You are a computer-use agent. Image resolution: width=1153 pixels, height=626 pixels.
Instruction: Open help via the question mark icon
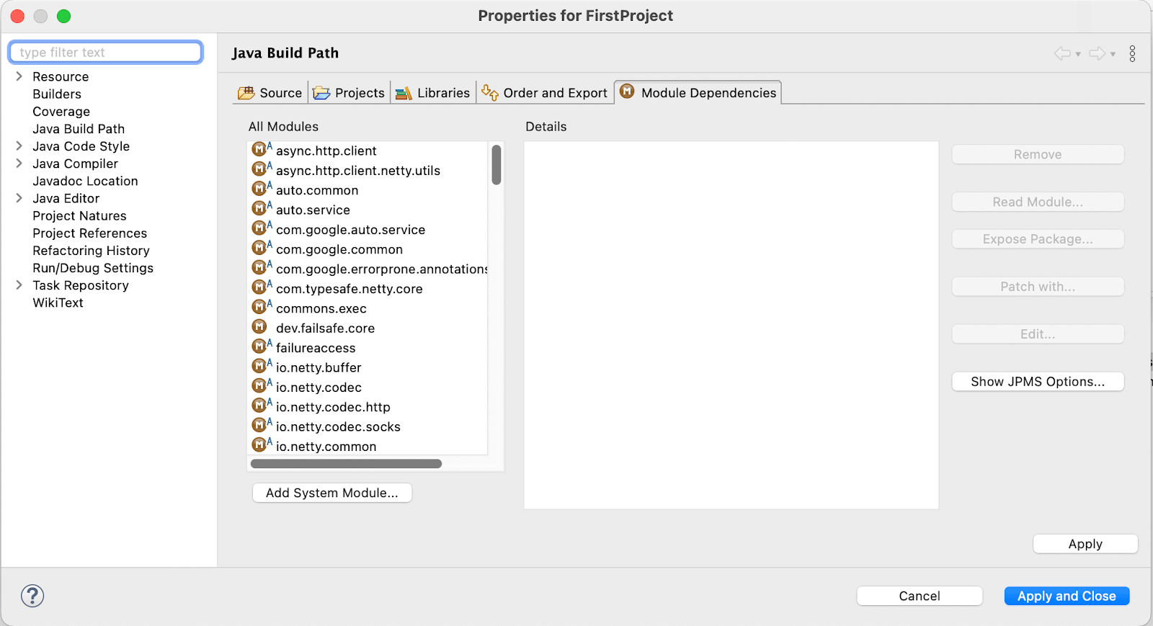pos(32,596)
